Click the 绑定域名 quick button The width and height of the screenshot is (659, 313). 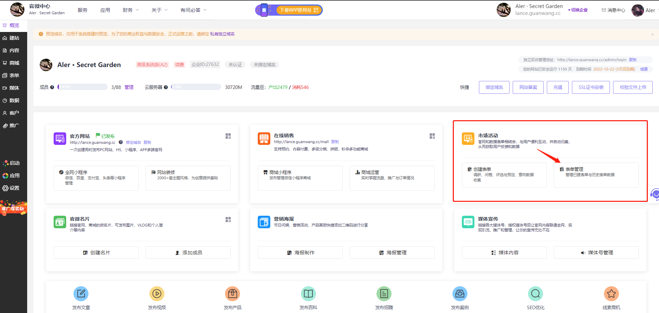(x=494, y=87)
